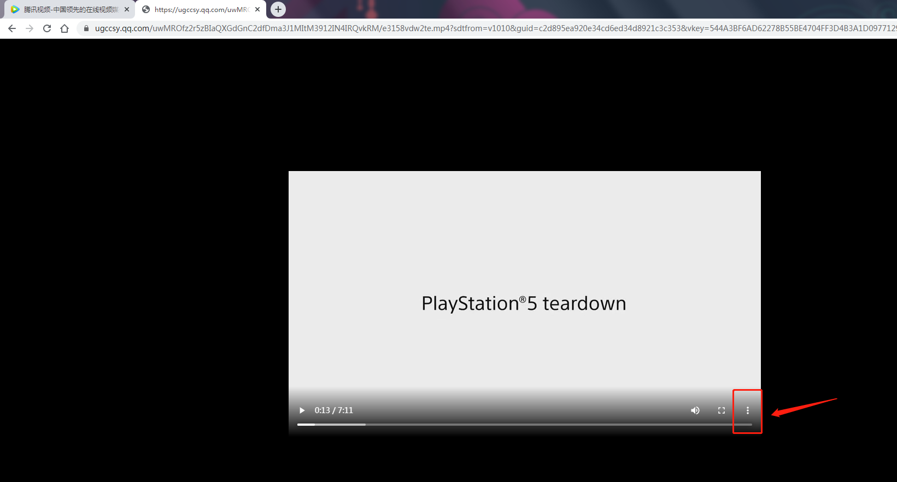Switch to the 腾讯视频 tab

[x=71, y=9]
